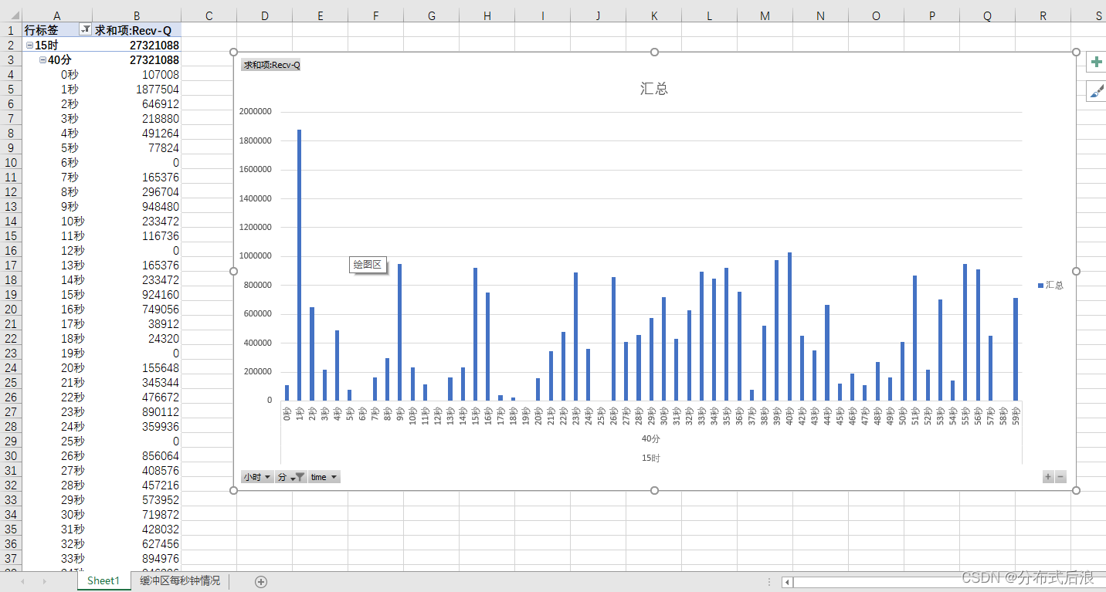This screenshot has height=592, width=1106.
Task: Click chart left-middle resize handle
Action: click(233, 271)
